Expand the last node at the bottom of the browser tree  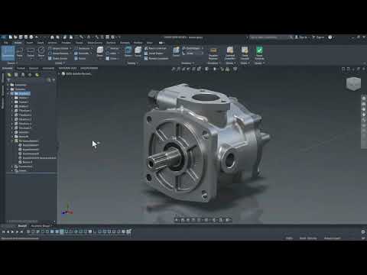[12, 170]
